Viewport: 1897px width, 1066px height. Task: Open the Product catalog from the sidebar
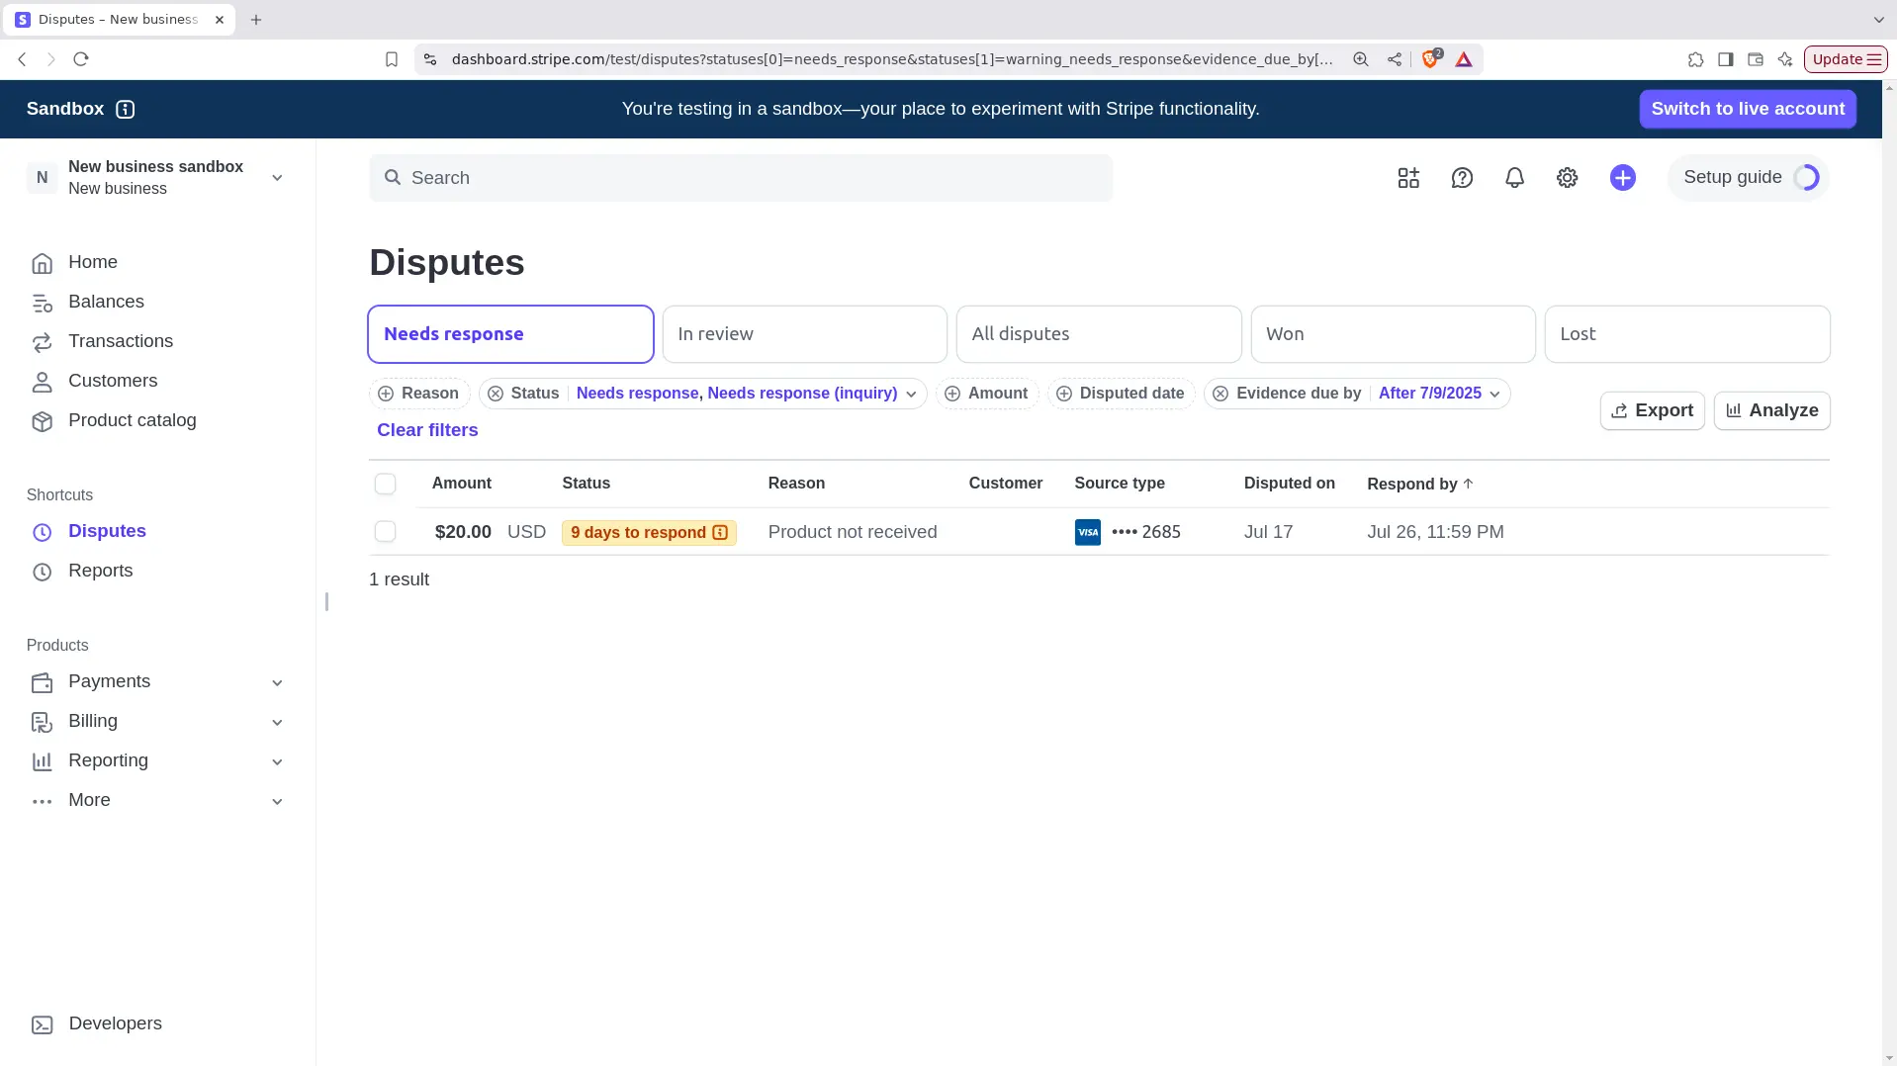132,420
